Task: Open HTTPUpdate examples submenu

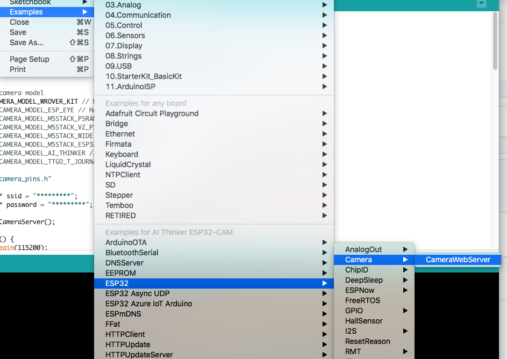Action: pyautogui.click(x=214, y=345)
